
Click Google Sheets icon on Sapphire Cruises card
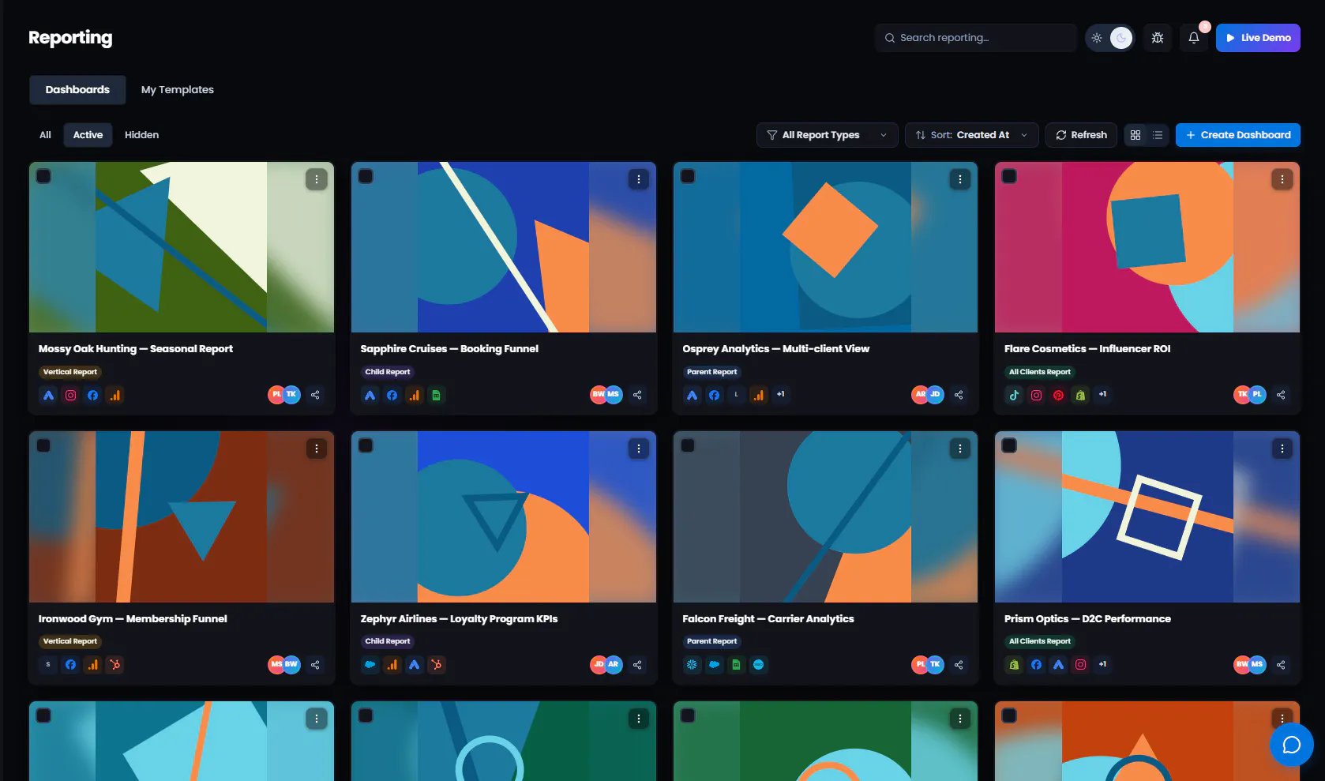tap(437, 395)
